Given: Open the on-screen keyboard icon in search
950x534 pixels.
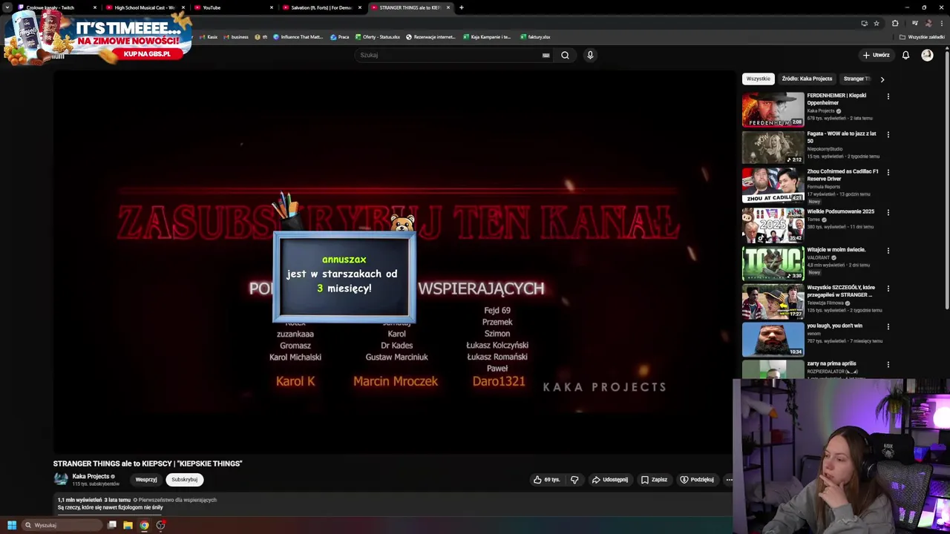Looking at the screenshot, I should [x=546, y=55].
